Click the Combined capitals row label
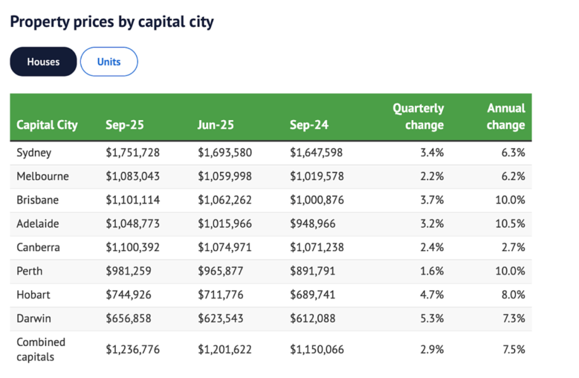 pyautogui.click(x=41, y=349)
